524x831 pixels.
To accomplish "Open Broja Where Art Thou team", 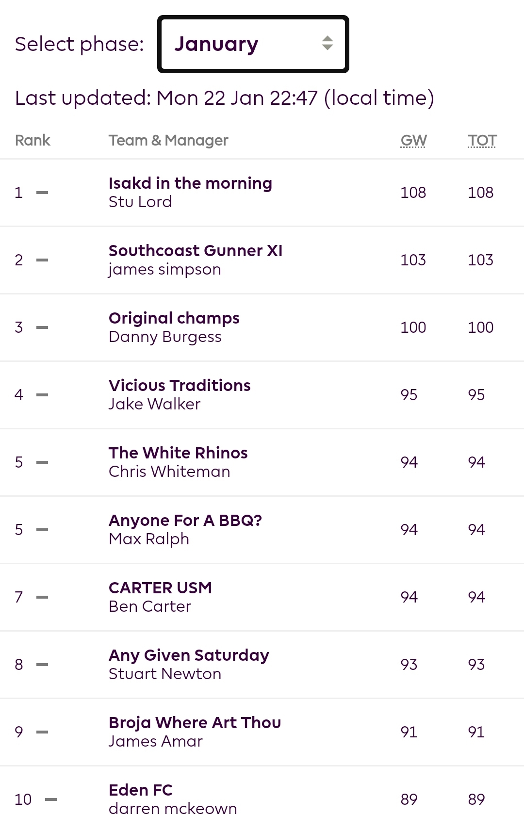I will [195, 723].
